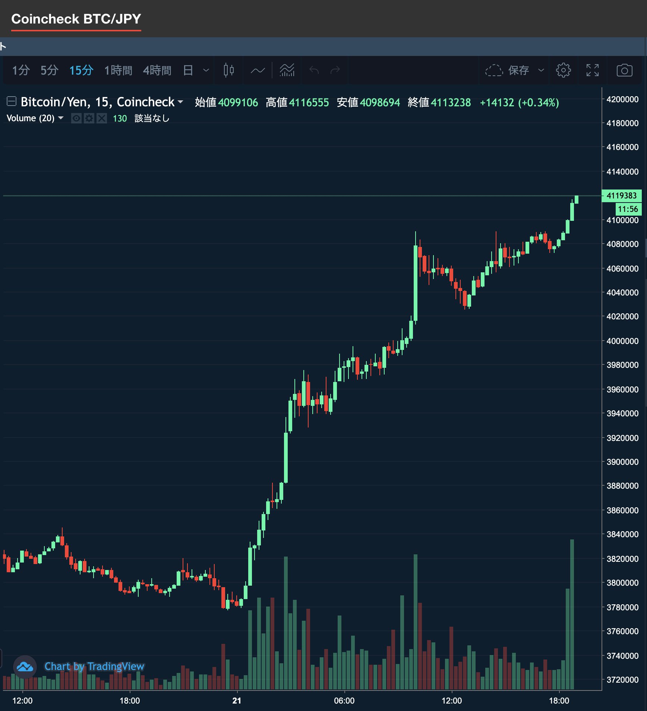Click the 保存 save button

pos(518,70)
